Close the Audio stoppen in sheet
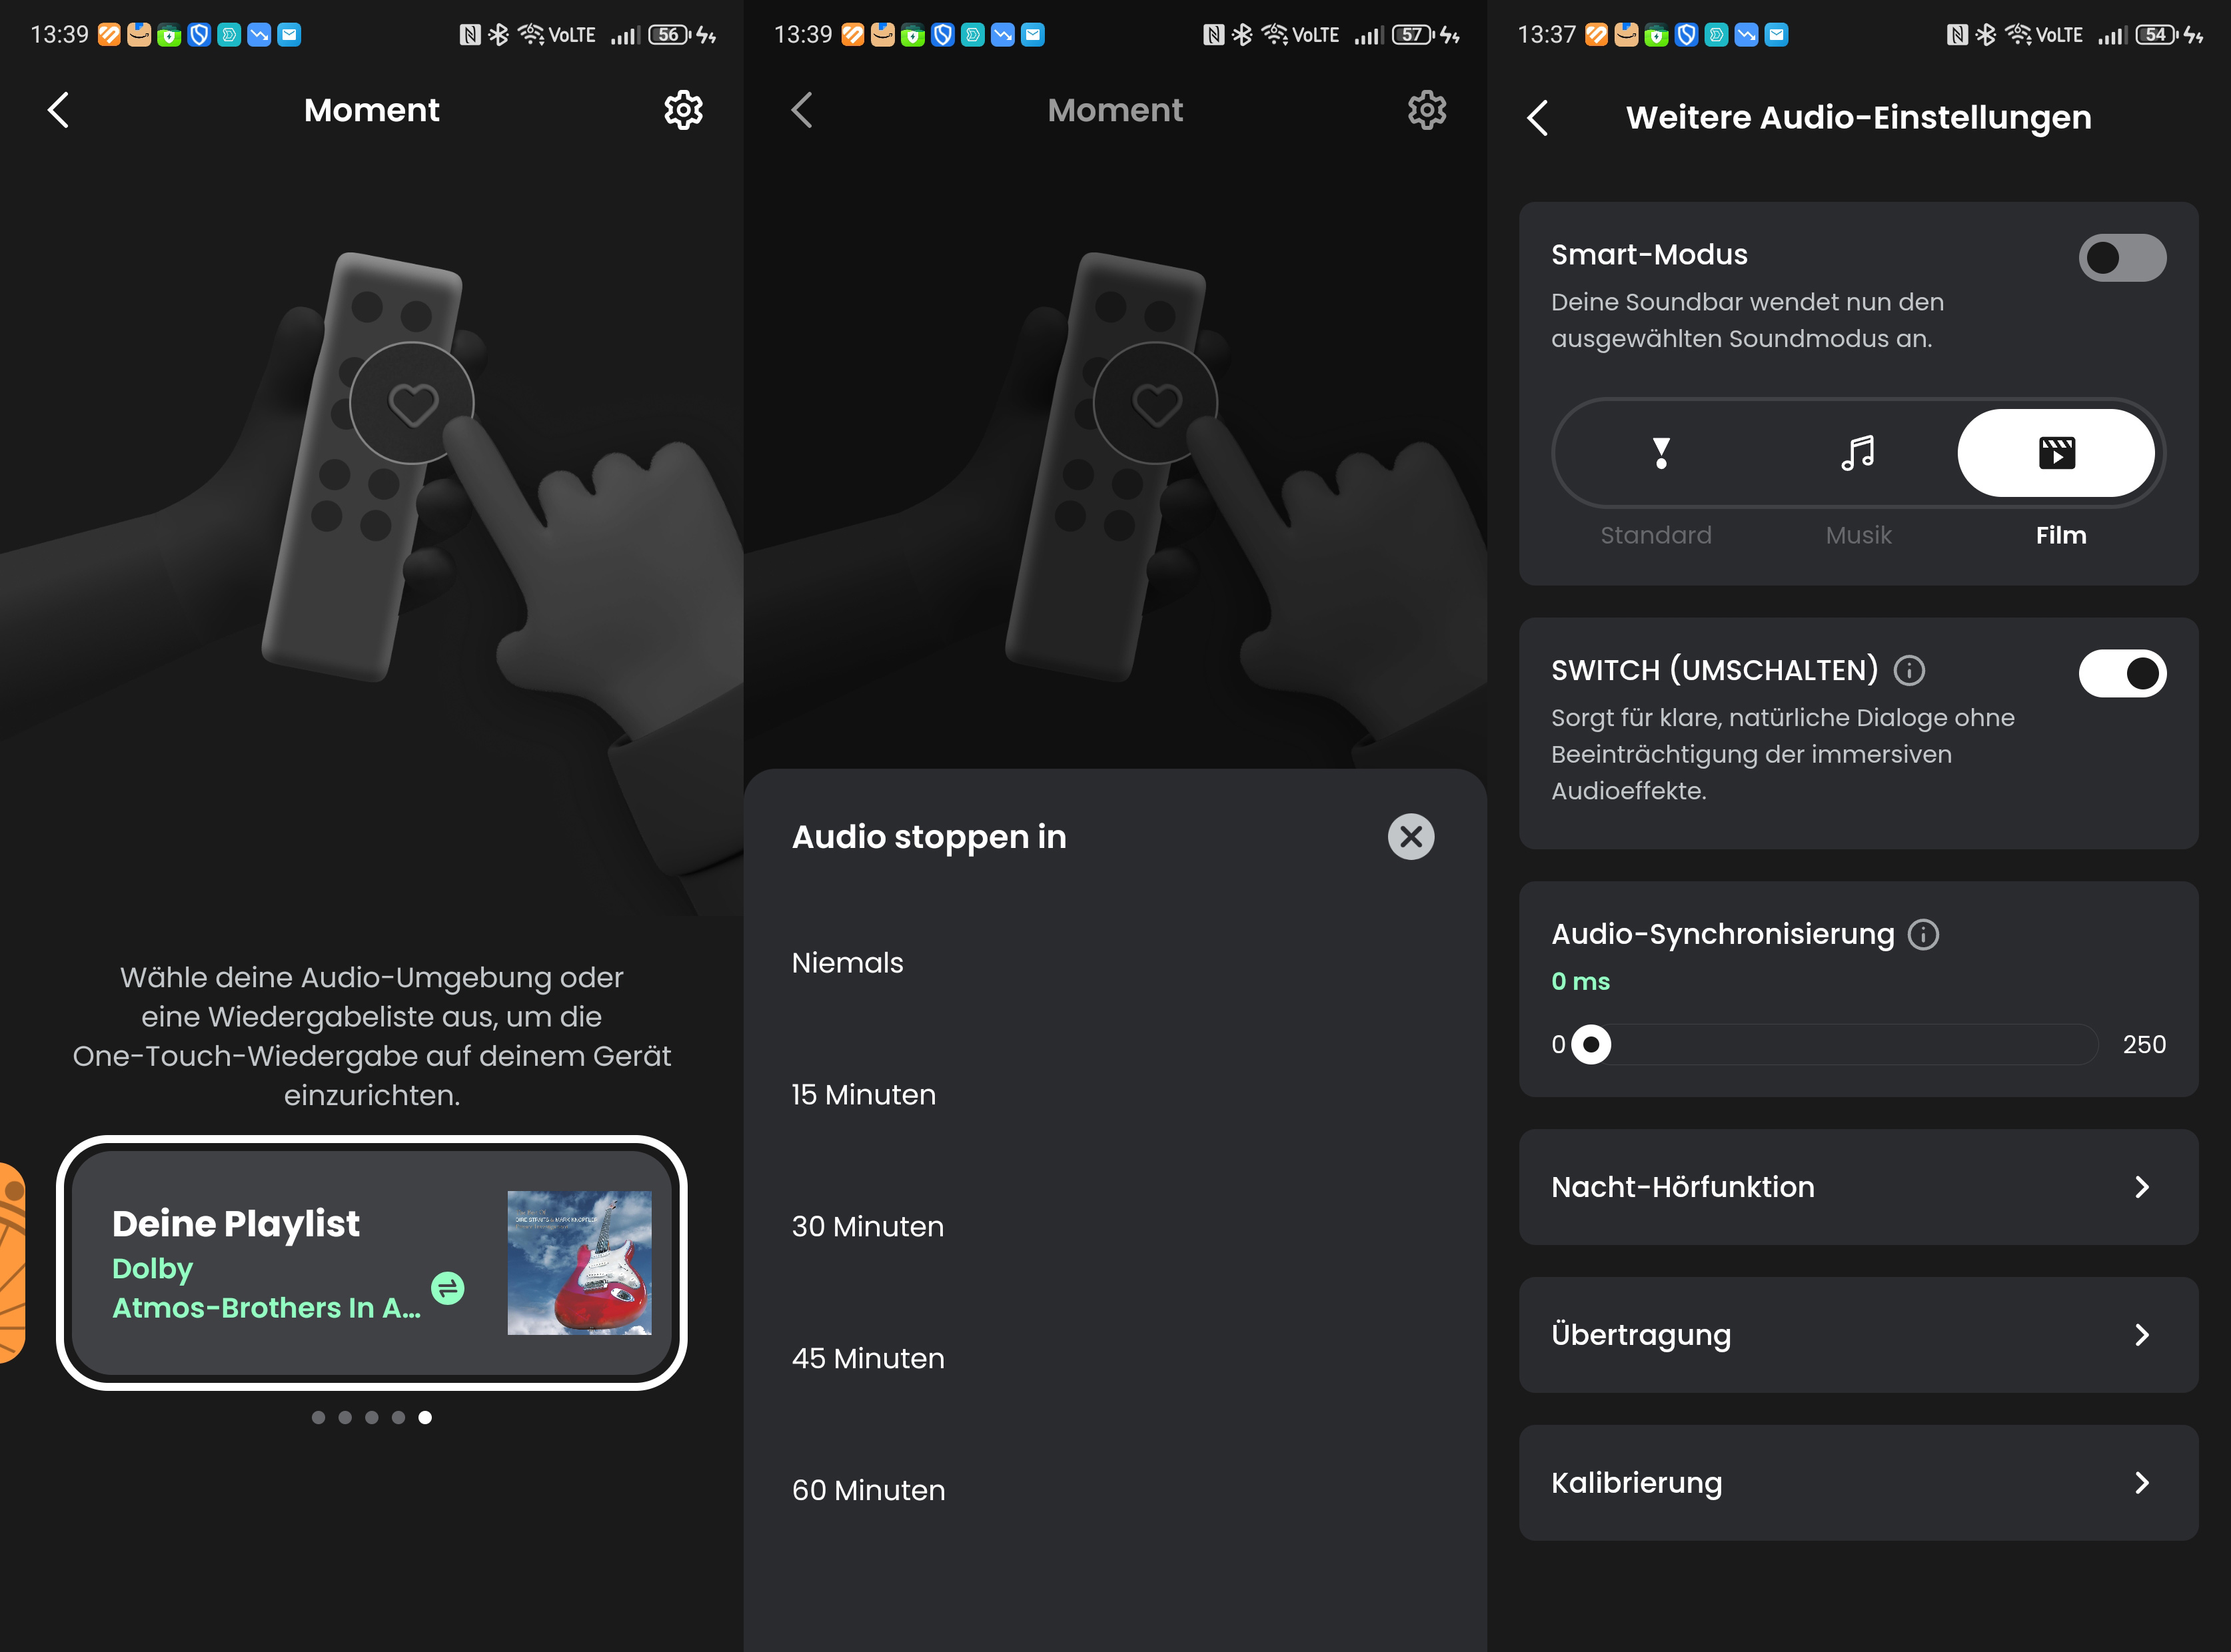 pyautogui.click(x=1411, y=837)
